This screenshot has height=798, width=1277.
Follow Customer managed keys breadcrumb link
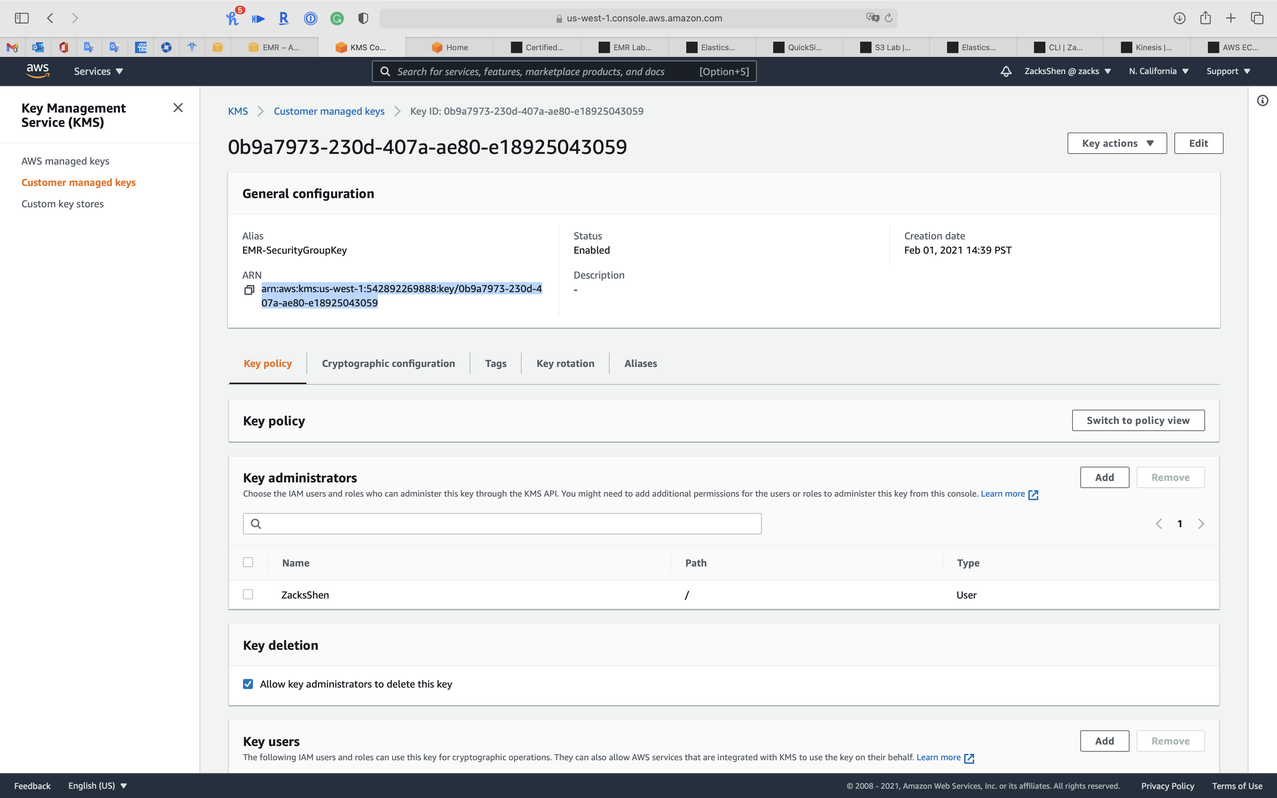[x=329, y=111]
